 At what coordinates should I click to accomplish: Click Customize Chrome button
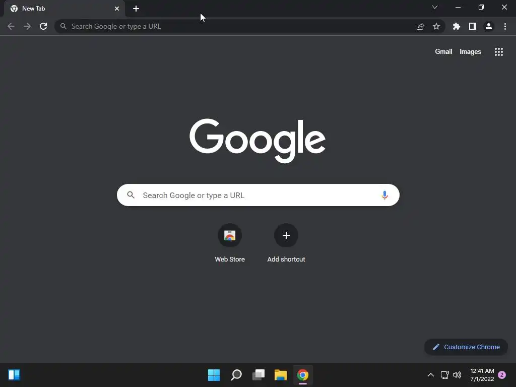(466, 347)
